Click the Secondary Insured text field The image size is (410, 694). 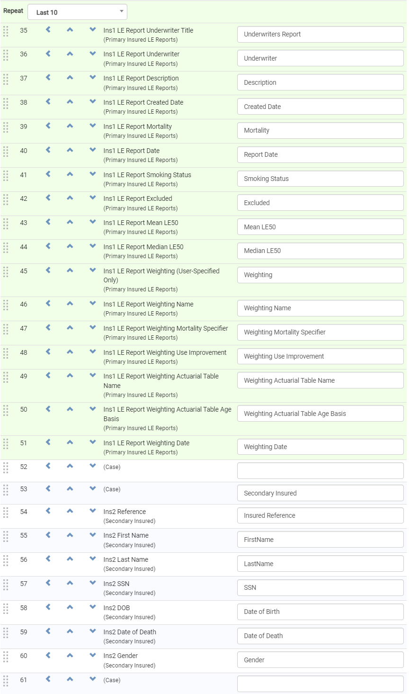320,493
